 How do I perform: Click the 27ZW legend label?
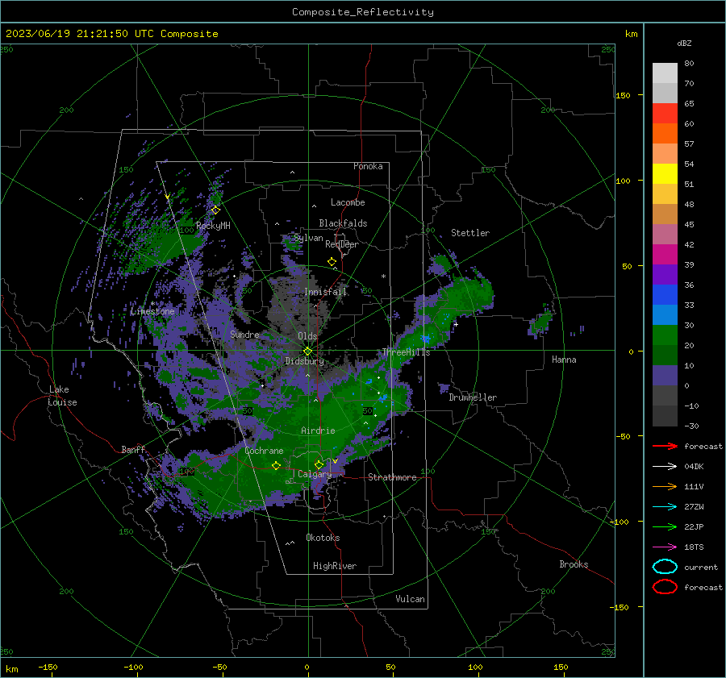pos(694,507)
